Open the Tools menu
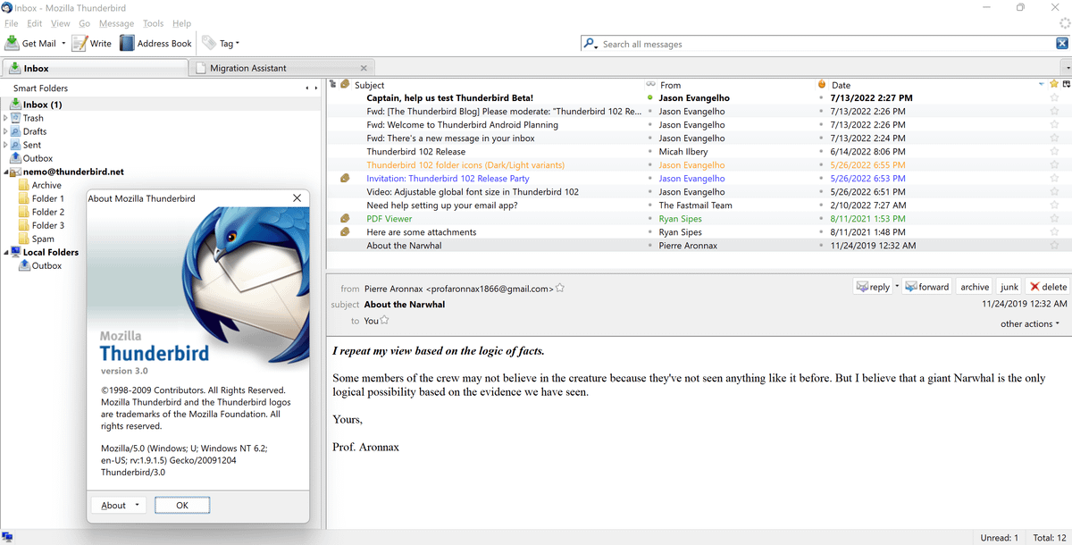The image size is (1072, 545). point(153,23)
